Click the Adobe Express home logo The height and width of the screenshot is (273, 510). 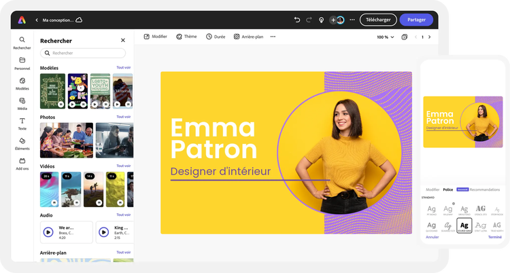22,20
